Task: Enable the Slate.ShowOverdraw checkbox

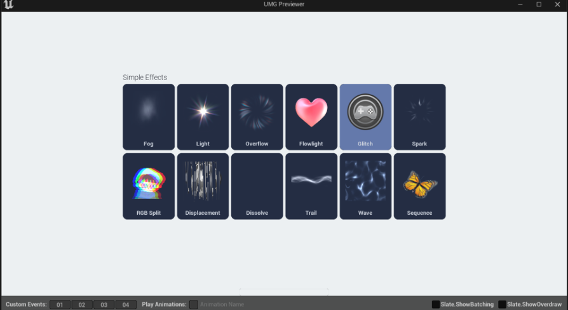Action: coord(502,304)
